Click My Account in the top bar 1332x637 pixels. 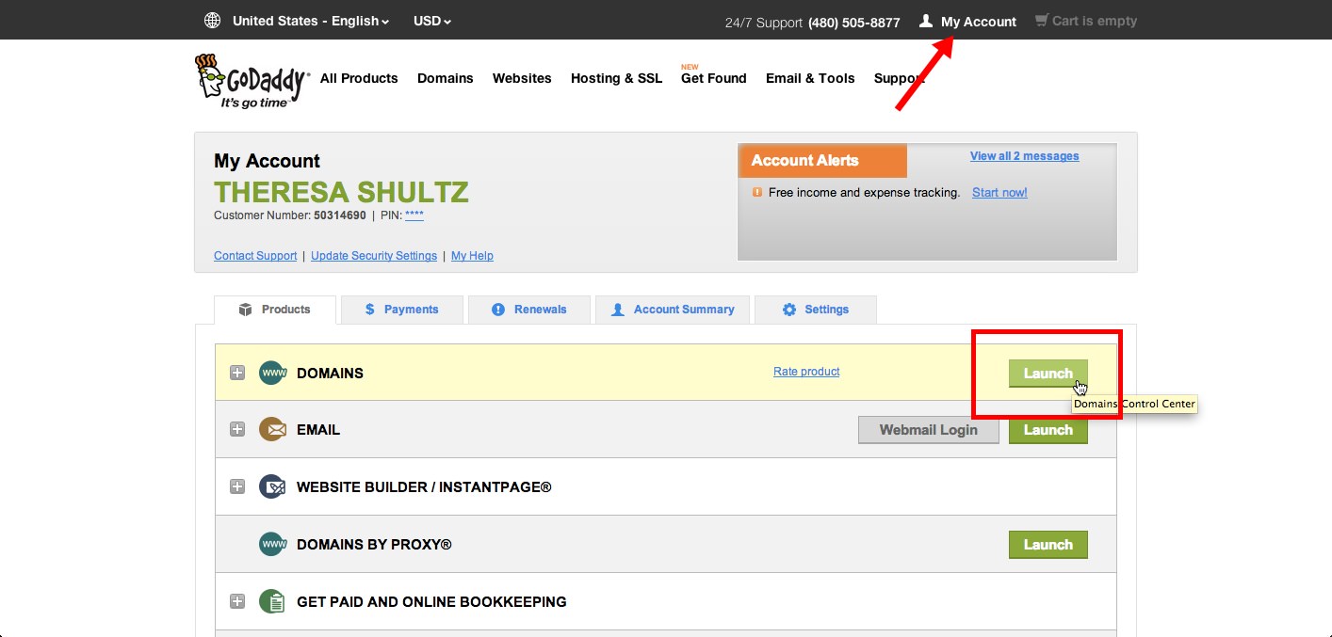(x=979, y=21)
